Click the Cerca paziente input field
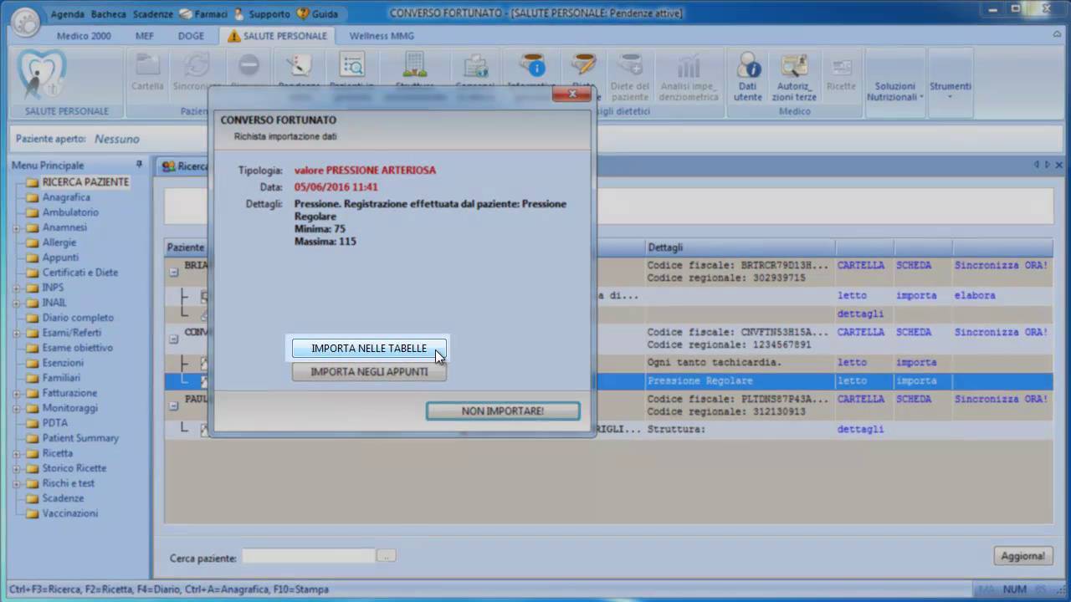 [x=309, y=556]
